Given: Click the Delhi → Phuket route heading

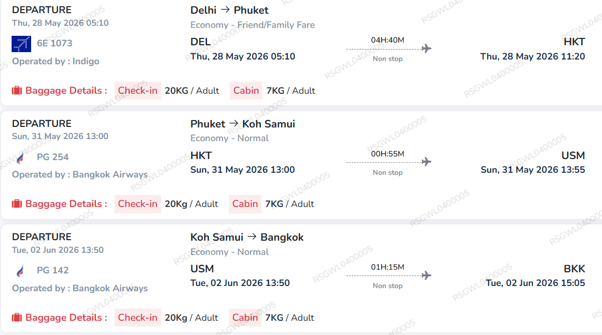Looking at the screenshot, I should pos(229,10).
